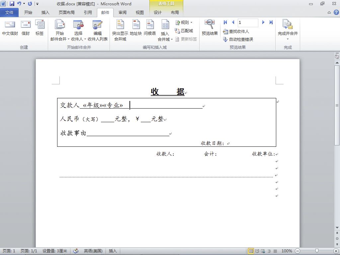Toggle 插入 insert mode in status bar
Image resolution: width=340 pixels, height=255 pixels.
pyautogui.click(x=113, y=251)
